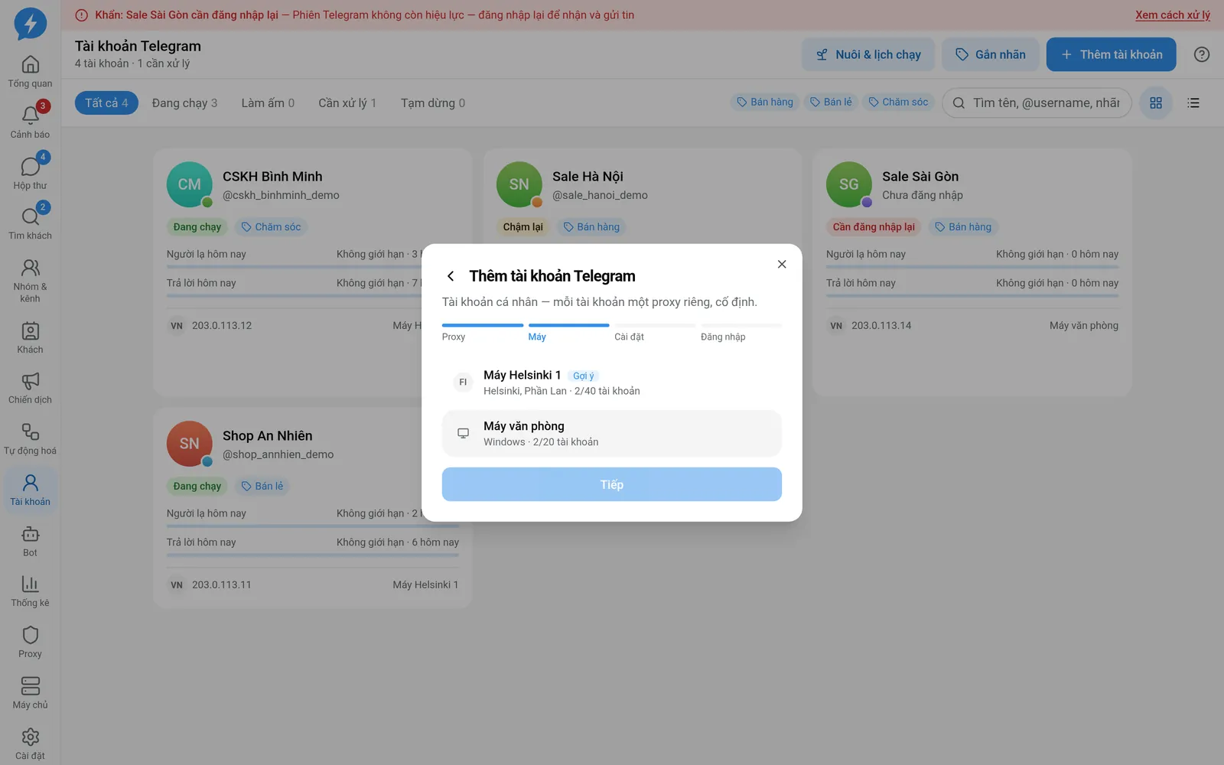Viewport: 1224px width, 765px height.
Task: Go back in the add-account dialog
Action: pos(451,276)
